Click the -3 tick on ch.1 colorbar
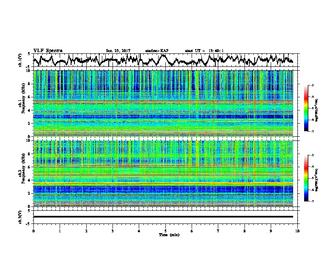This screenshot has width=335, height=259. [x=312, y=85]
